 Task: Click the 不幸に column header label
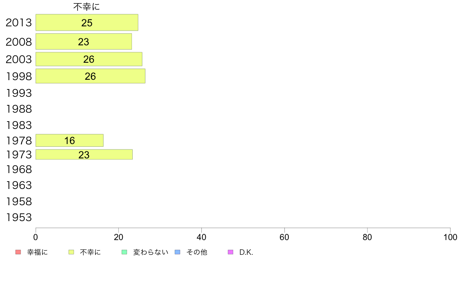click(87, 7)
